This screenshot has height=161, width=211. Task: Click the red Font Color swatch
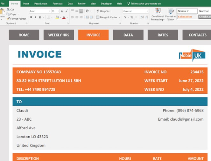[64, 17]
